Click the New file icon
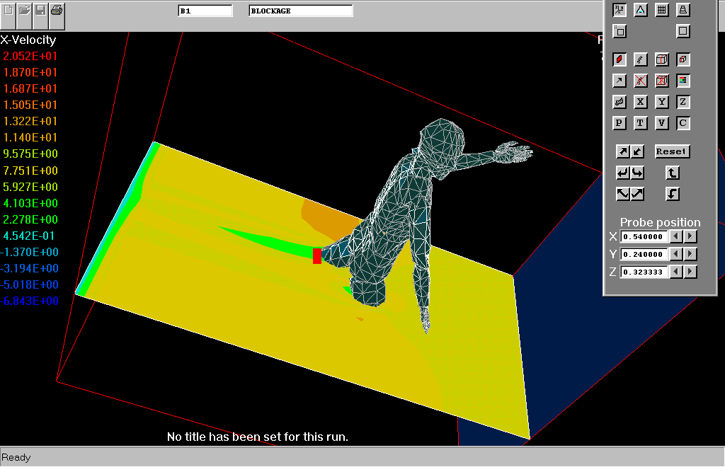The height and width of the screenshot is (467, 725). pos(8,10)
